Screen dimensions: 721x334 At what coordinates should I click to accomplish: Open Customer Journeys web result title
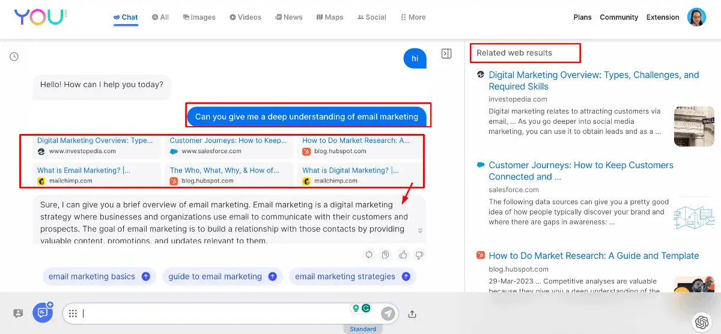pyautogui.click(x=581, y=171)
